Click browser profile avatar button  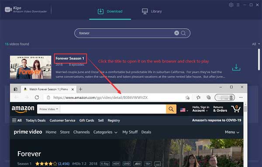click(x=225, y=97)
